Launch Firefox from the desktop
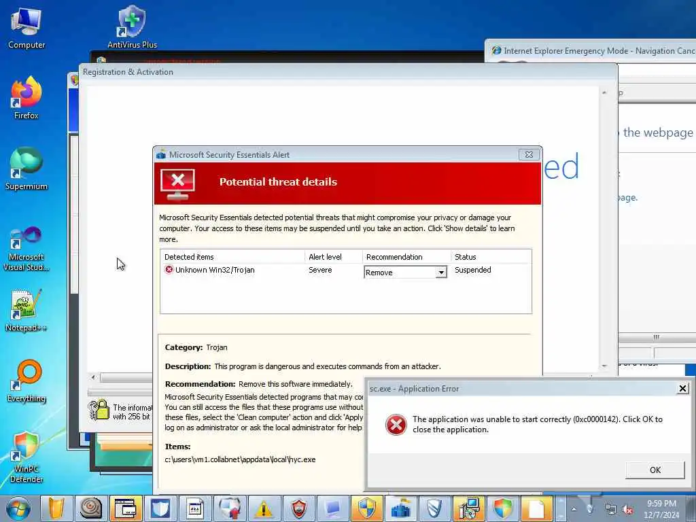 pyautogui.click(x=27, y=98)
